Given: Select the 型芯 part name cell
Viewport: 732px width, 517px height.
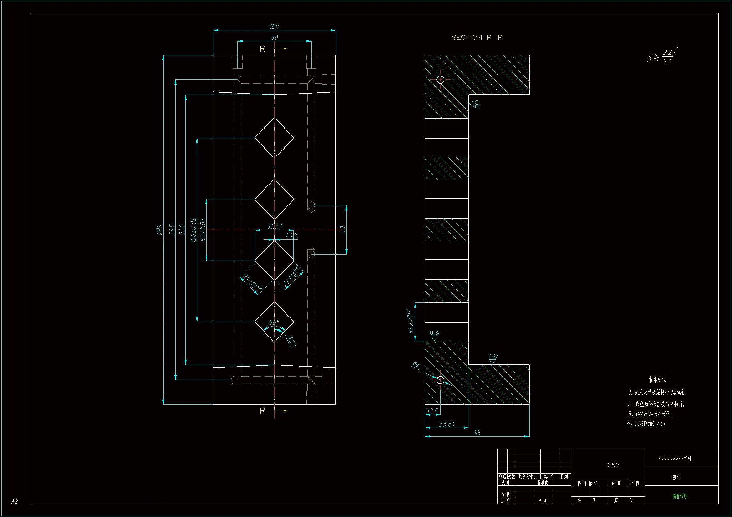Looking at the screenshot, I should [677, 477].
